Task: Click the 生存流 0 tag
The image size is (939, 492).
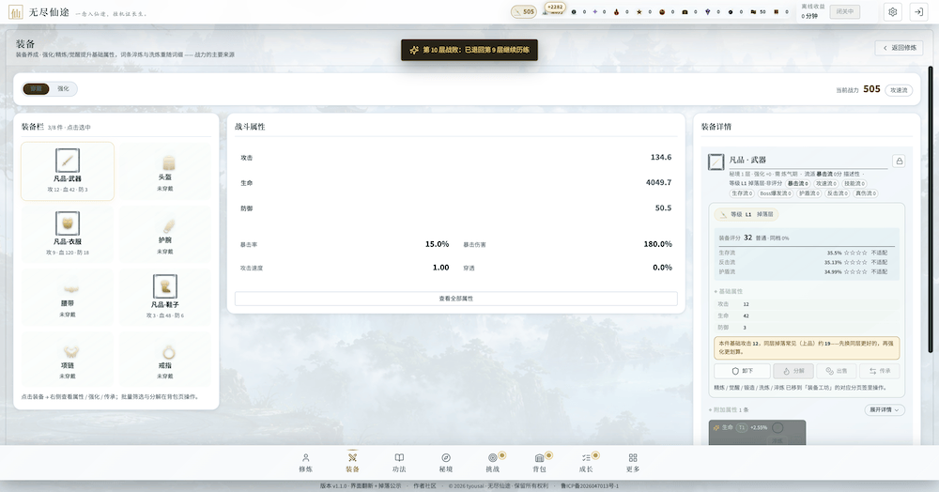Action: [x=743, y=193]
